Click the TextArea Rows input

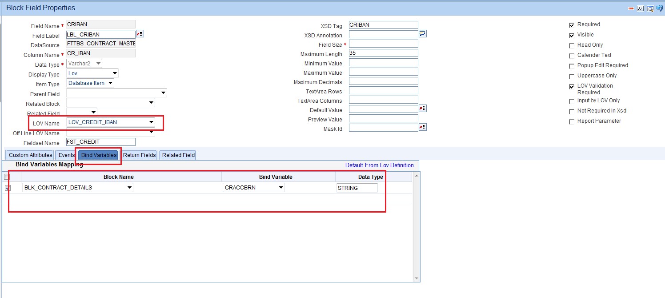click(384, 90)
